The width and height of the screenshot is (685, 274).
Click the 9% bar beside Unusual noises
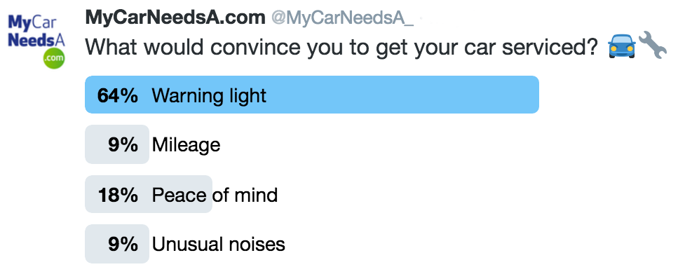tap(117, 244)
